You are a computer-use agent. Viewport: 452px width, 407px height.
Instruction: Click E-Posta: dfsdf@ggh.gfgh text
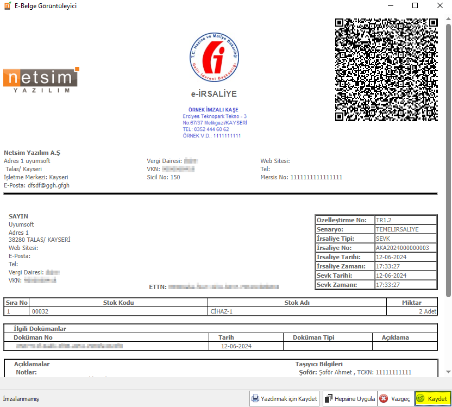36,185
